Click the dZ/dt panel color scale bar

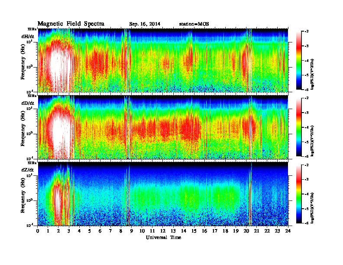tap(299, 194)
